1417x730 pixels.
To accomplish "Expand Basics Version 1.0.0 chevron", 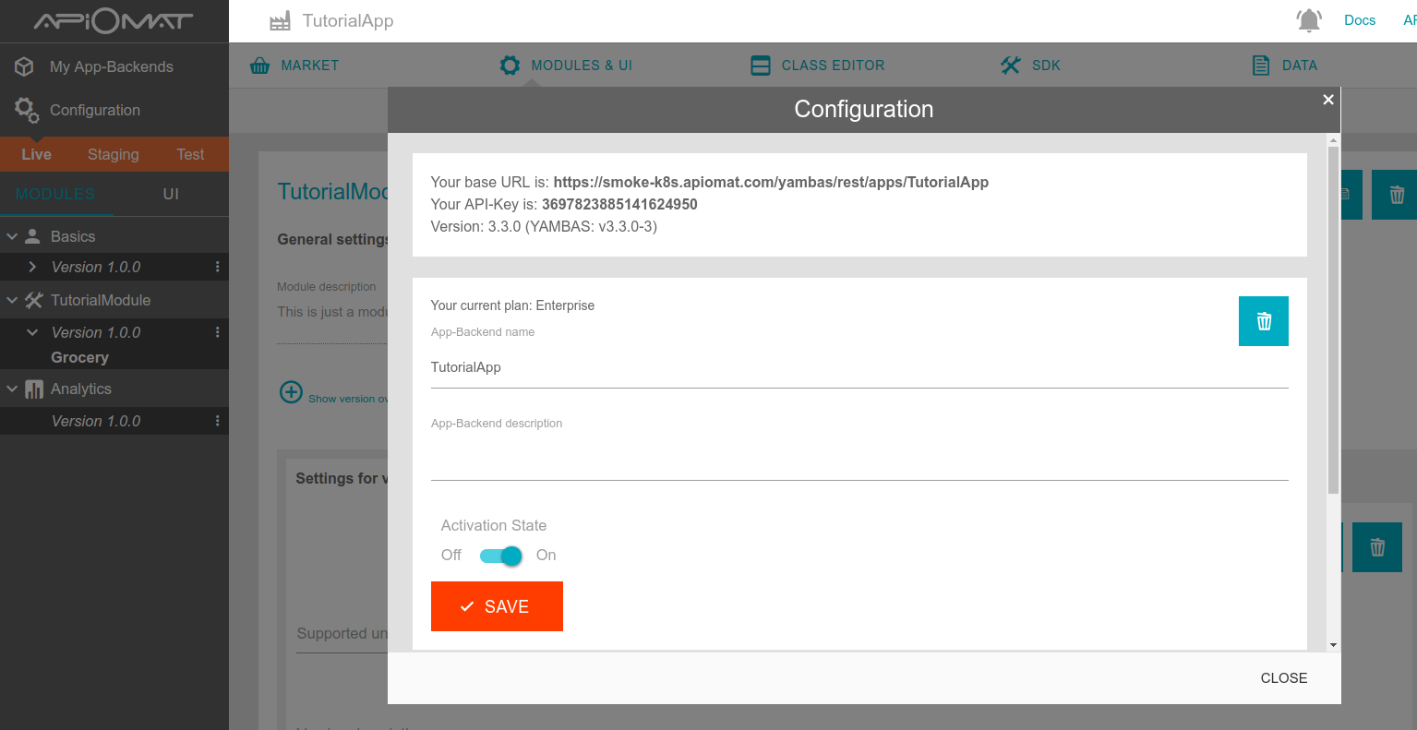I will (x=33, y=267).
